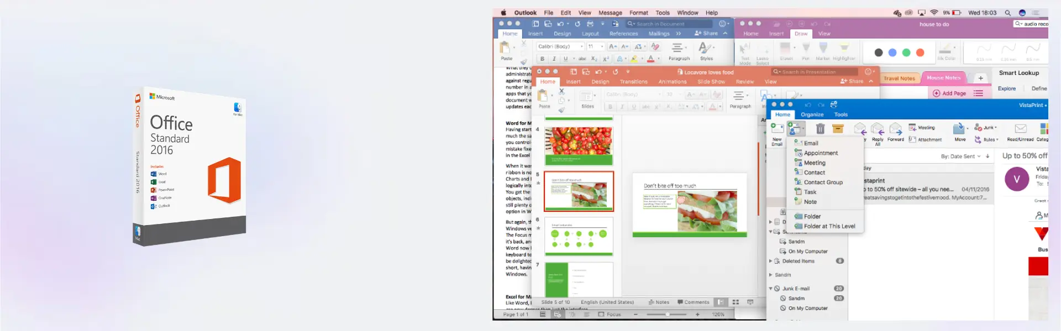This screenshot has height=331, width=1061.
Task: Select the green ink color in OneNote
Action: pos(906,53)
